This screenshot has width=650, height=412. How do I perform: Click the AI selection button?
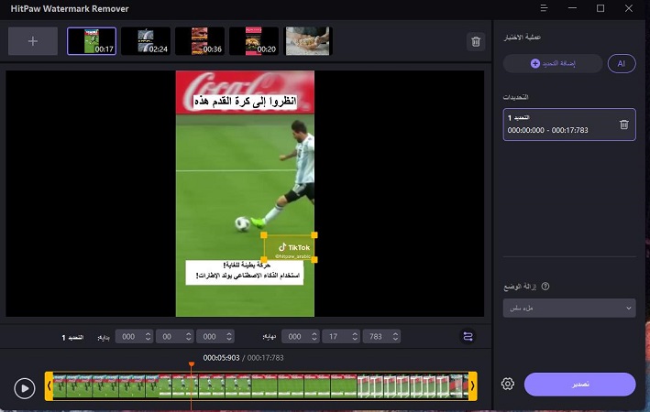click(x=622, y=64)
